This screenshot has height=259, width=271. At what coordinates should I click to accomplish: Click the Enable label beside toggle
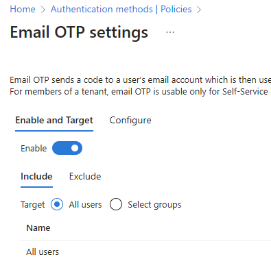[x=34, y=149]
